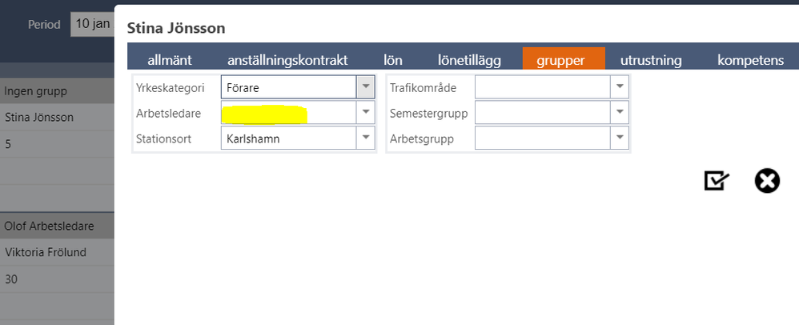This screenshot has height=325, width=799.
Task: Open the lön tab
Action: point(392,60)
